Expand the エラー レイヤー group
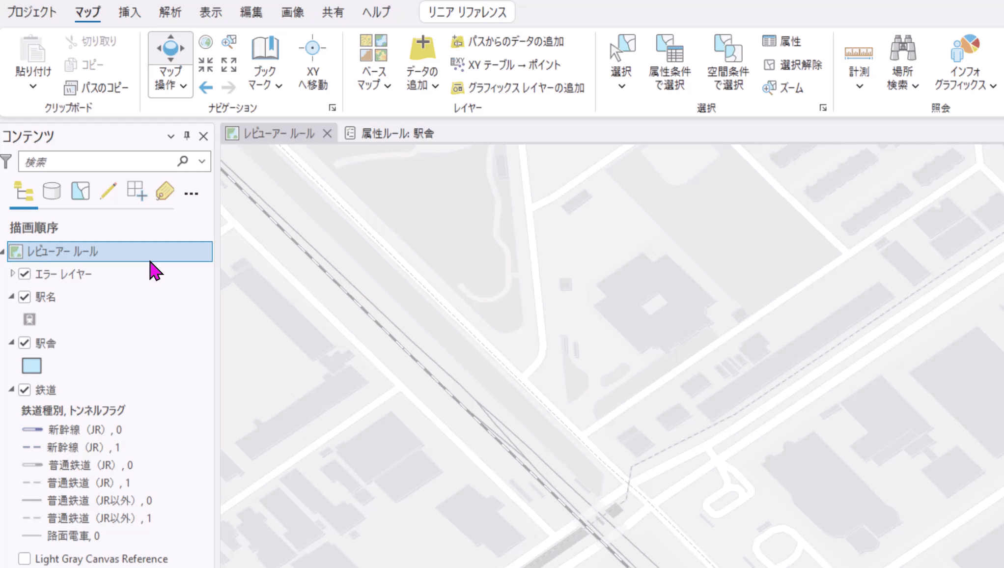 tap(12, 273)
